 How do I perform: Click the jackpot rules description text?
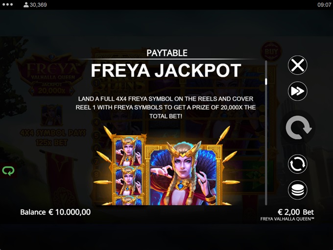(x=166, y=107)
